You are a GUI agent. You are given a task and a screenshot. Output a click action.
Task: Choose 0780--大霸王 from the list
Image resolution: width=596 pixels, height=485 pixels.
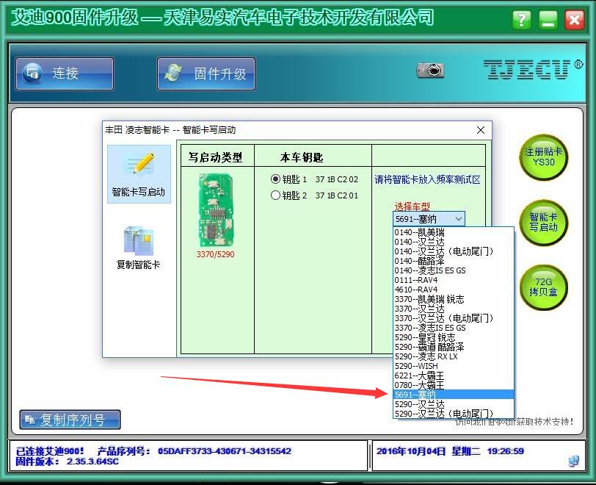pyautogui.click(x=454, y=385)
